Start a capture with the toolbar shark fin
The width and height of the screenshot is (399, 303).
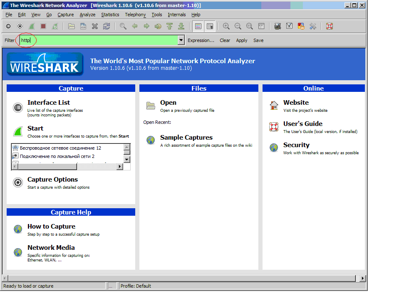[32, 26]
